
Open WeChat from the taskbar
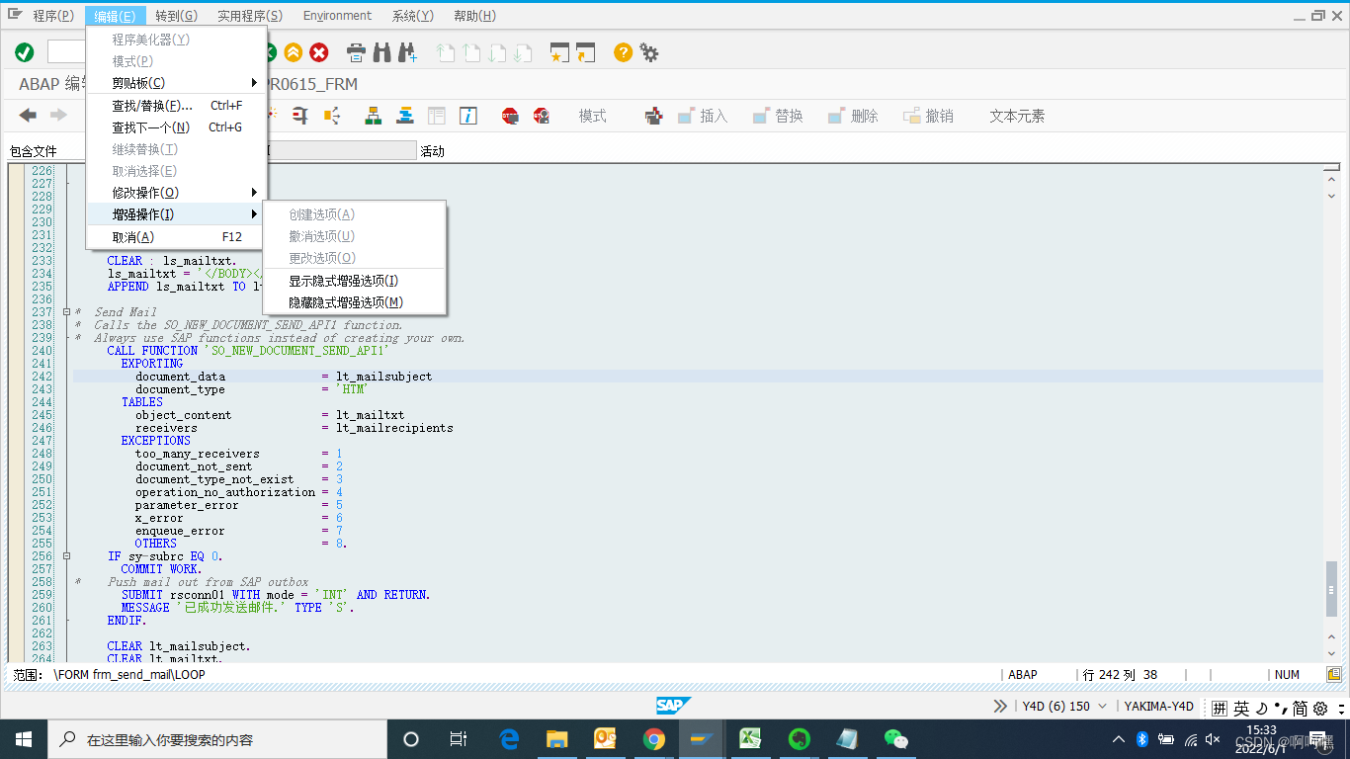click(895, 739)
